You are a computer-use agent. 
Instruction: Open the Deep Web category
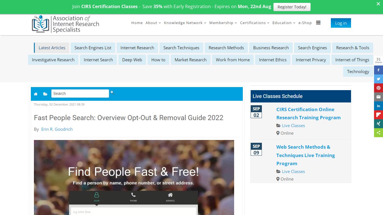[132, 60]
